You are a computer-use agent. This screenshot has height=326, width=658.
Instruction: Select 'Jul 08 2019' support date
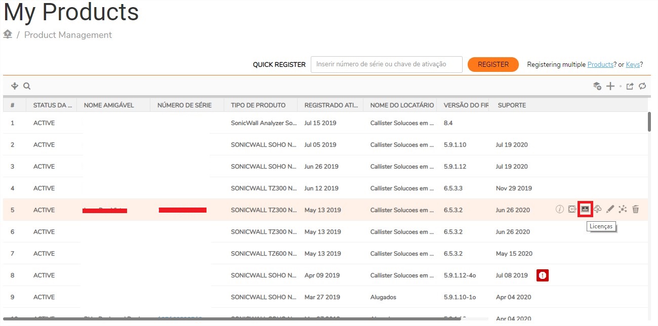(x=512, y=275)
